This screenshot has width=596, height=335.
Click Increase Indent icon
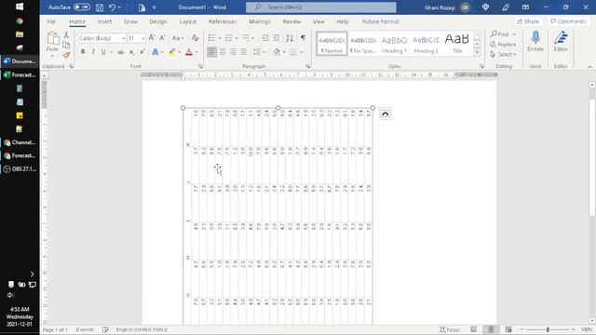click(277, 38)
